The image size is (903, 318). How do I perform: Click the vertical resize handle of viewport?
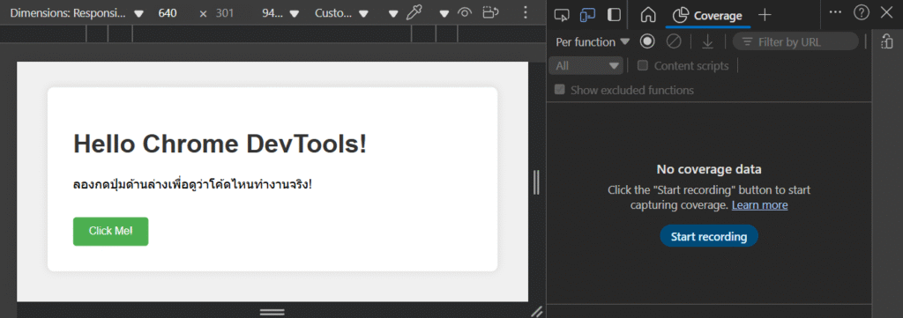537,181
